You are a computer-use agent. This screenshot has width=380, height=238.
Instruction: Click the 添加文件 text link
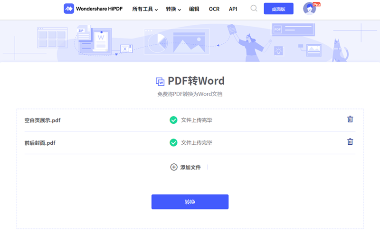[x=190, y=168]
